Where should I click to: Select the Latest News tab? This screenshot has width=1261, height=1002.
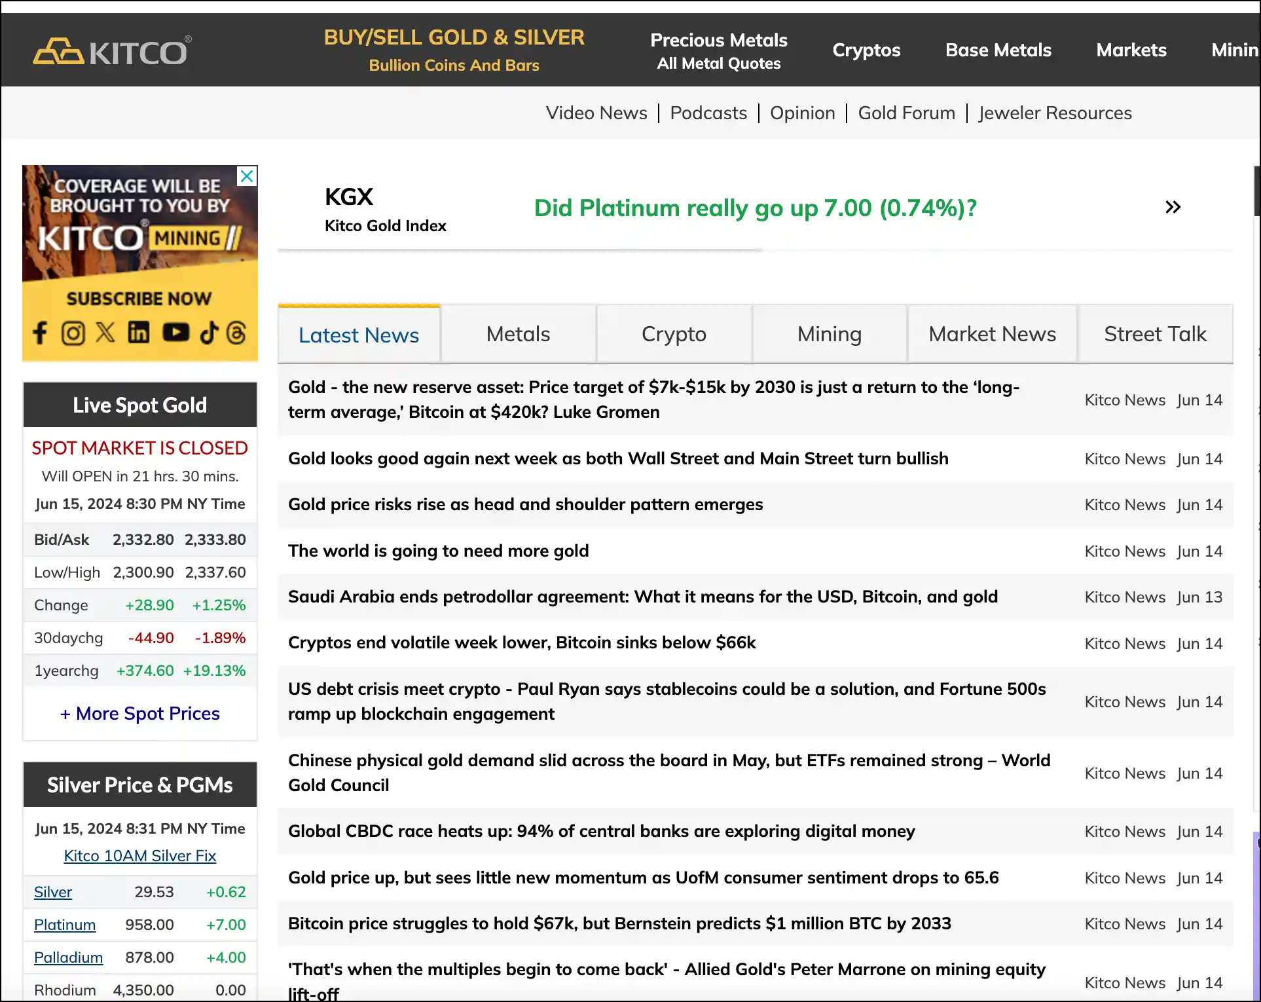(359, 334)
